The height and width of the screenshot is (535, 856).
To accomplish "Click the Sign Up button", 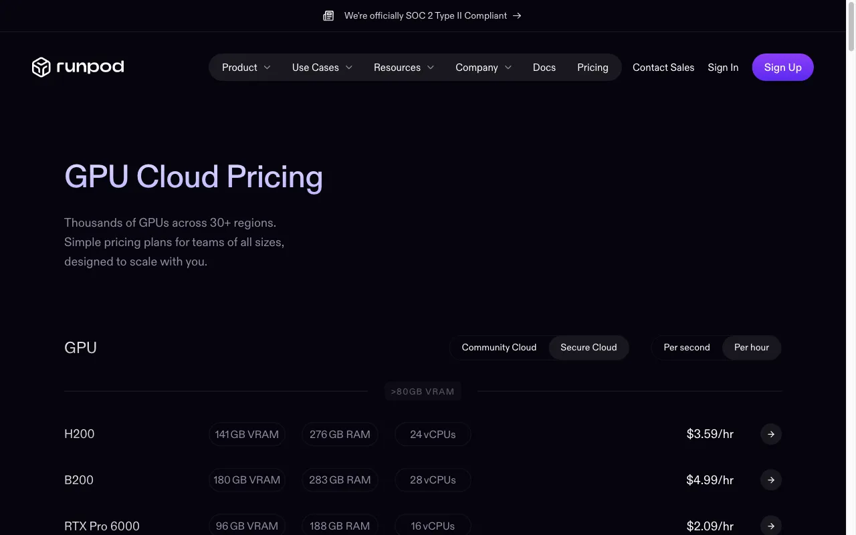I will [782, 68].
